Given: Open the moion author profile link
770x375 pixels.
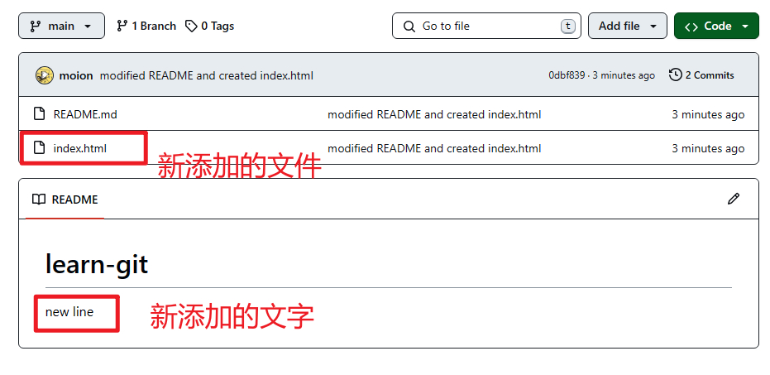Looking at the screenshot, I should [76, 75].
